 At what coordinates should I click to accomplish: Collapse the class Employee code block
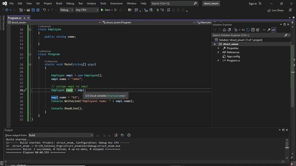click(30, 30)
